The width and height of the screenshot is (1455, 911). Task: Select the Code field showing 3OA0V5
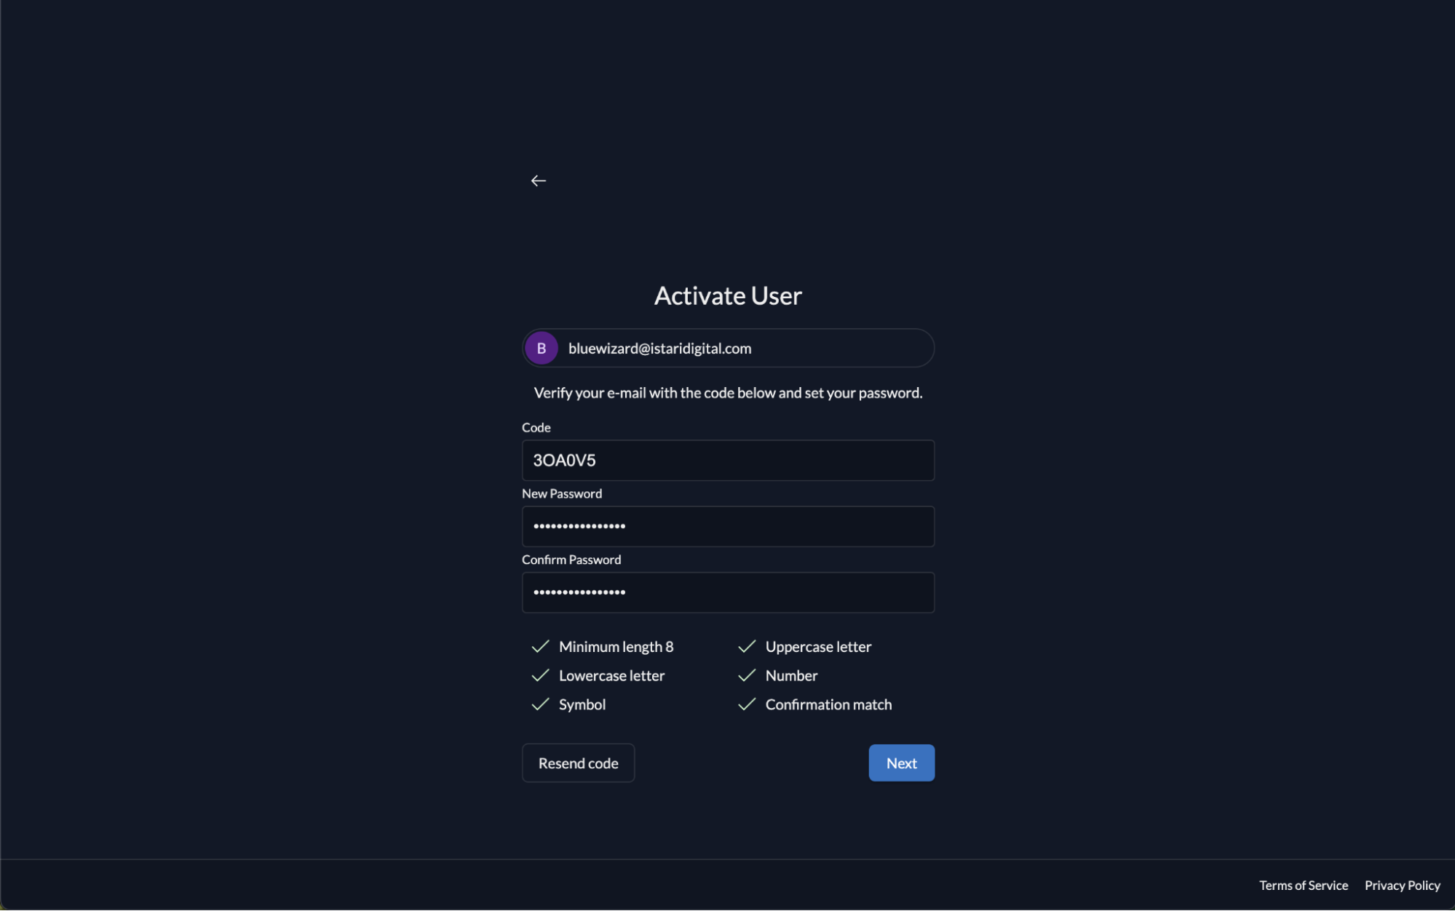tap(727, 460)
